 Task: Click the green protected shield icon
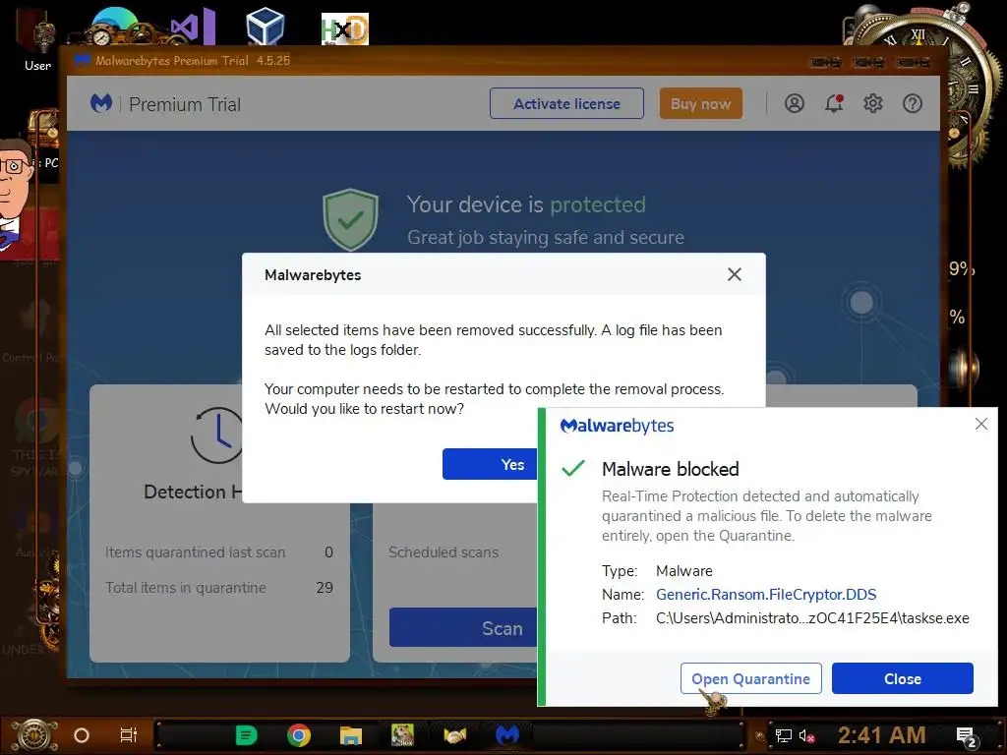pos(350,219)
